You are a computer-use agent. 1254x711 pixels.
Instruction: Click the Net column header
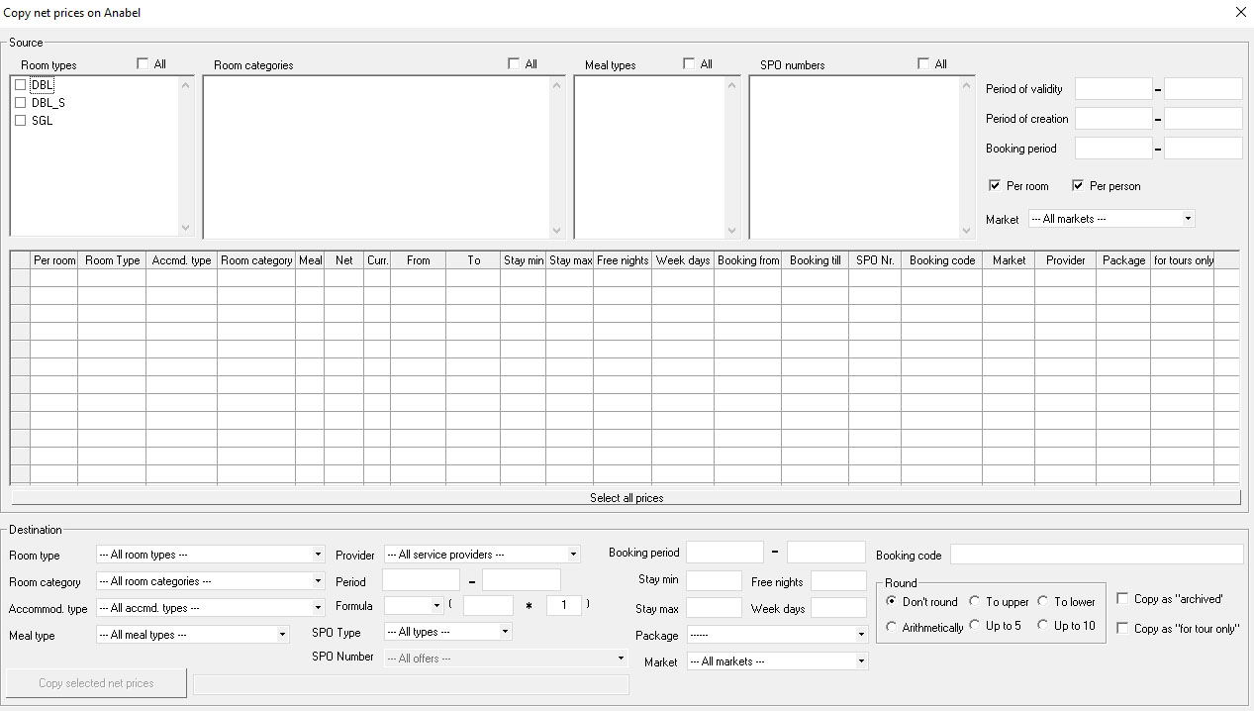(343, 260)
